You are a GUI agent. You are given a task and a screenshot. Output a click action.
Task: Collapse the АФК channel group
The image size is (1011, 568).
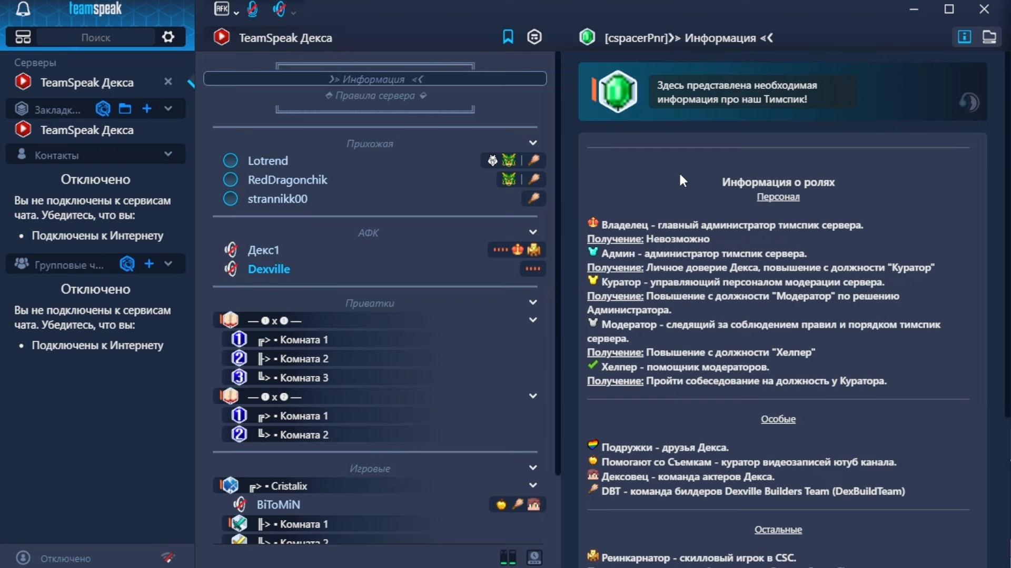click(x=533, y=232)
